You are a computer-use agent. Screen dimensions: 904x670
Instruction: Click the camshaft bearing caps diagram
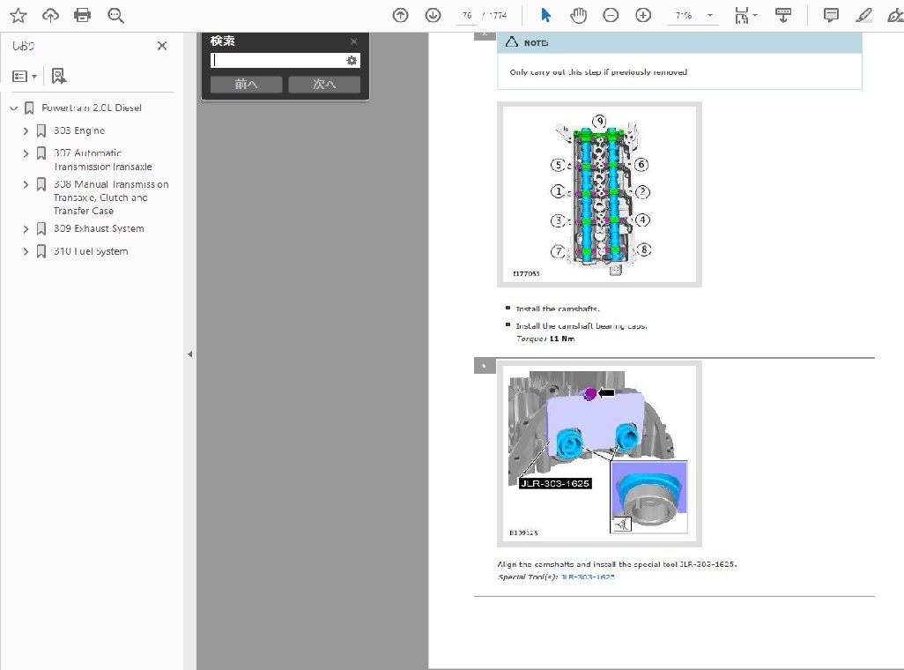600,195
